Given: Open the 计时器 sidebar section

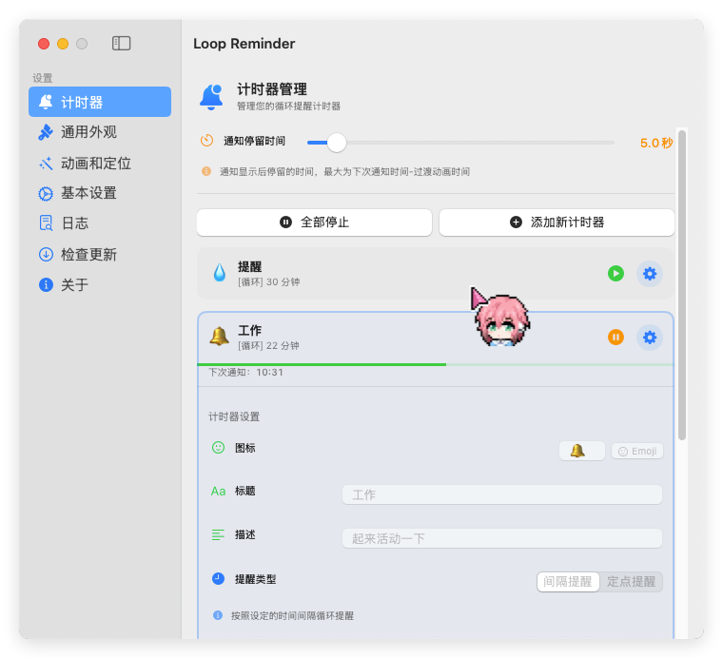Looking at the screenshot, I should point(100,102).
